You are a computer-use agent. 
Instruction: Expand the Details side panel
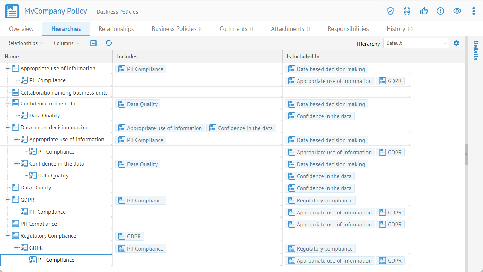point(475,50)
